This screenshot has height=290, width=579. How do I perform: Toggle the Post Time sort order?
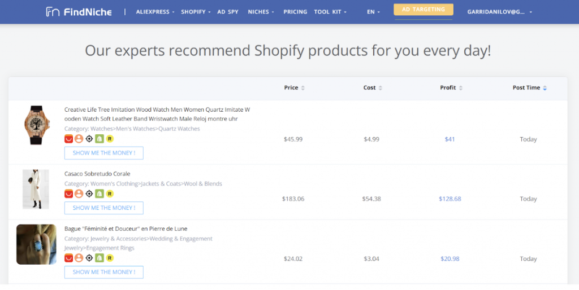coord(529,87)
